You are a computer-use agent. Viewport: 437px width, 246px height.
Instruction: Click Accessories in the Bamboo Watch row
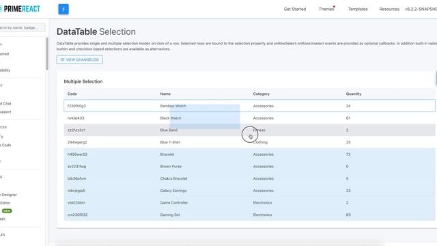tap(264, 106)
